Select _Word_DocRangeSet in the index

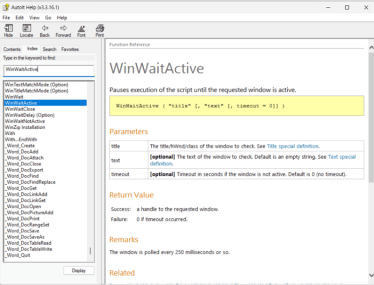[27, 225]
